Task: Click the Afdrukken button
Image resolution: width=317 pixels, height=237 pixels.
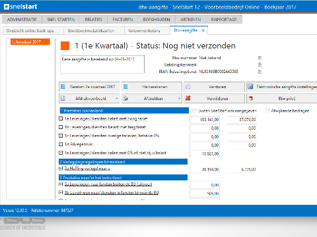Action: point(152,98)
